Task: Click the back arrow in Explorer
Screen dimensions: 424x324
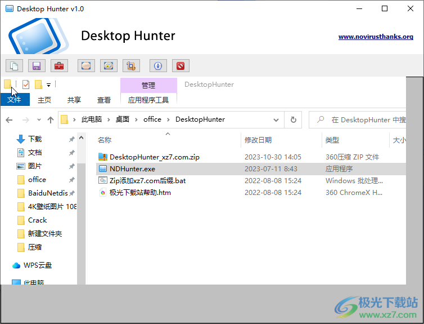Action: (x=9, y=119)
